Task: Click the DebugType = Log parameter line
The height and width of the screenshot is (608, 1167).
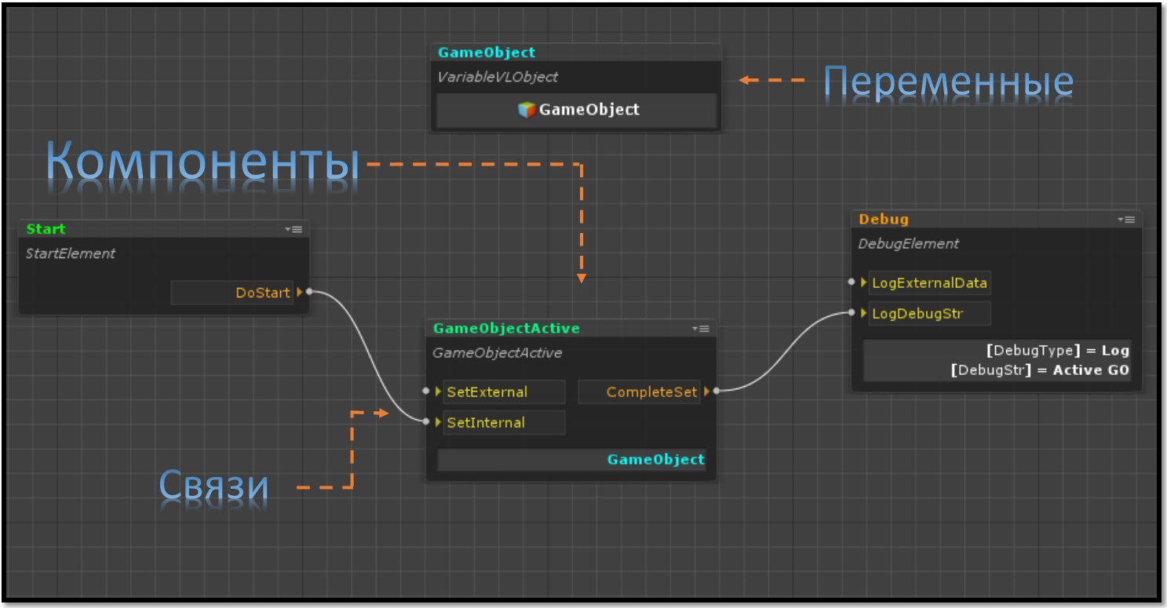Action: (1058, 351)
